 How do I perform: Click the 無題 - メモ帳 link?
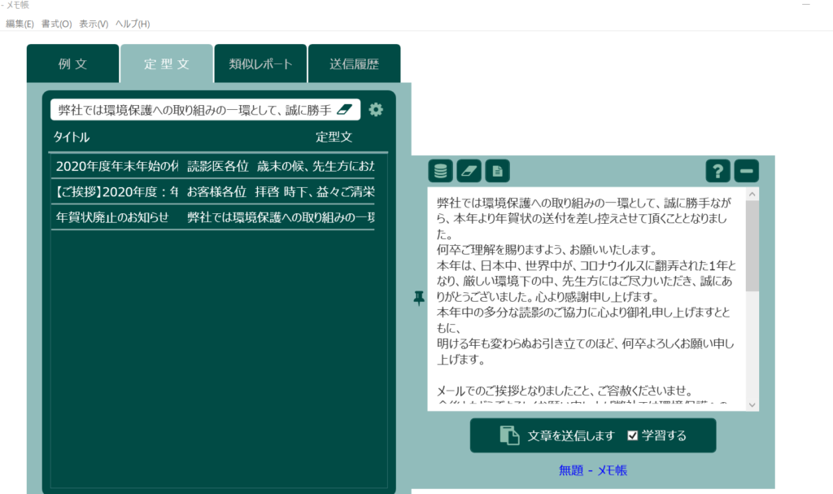[x=593, y=470]
